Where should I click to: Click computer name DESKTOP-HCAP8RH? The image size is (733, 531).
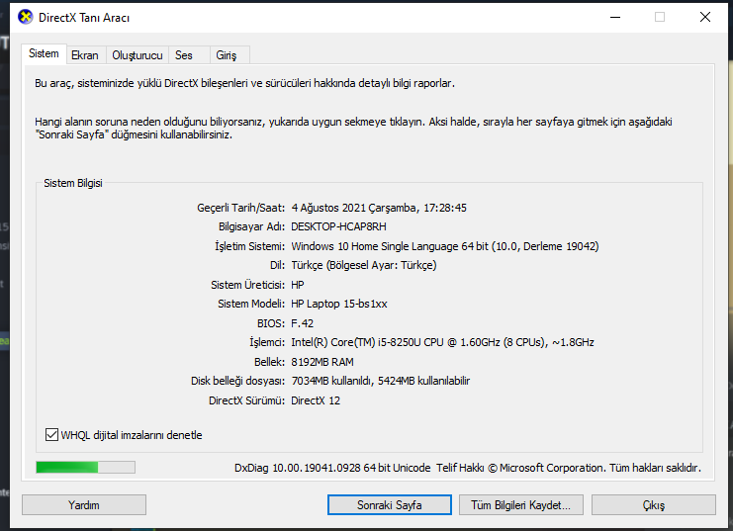click(x=338, y=226)
